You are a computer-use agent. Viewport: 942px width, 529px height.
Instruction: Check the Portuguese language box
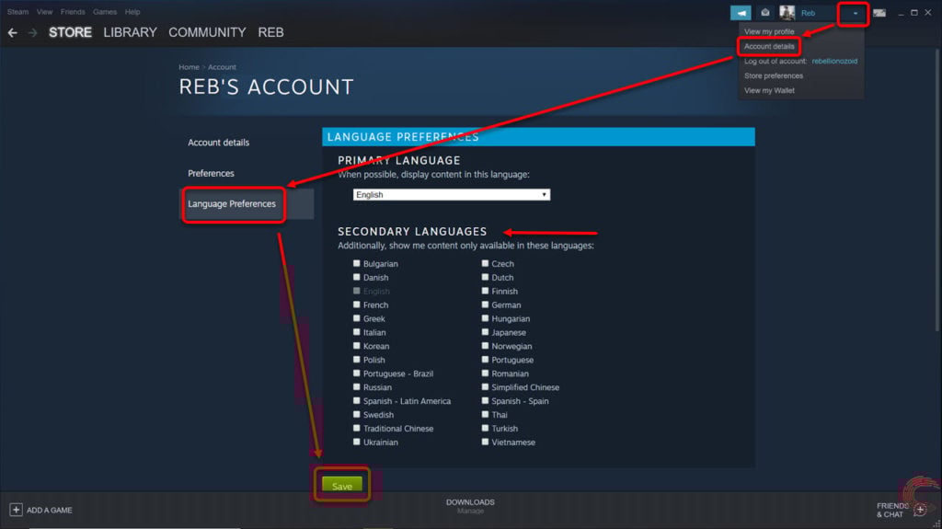point(485,360)
